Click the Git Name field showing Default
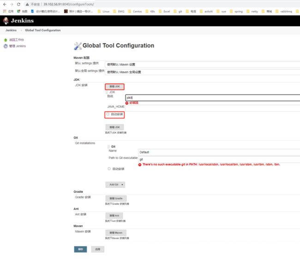This screenshot has height=272, width=300. tap(219, 152)
